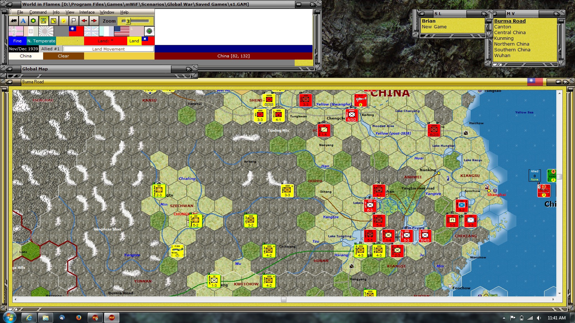Image resolution: width=575 pixels, height=323 pixels.
Task: Select the German flag
Action: [x=16, y=31]
